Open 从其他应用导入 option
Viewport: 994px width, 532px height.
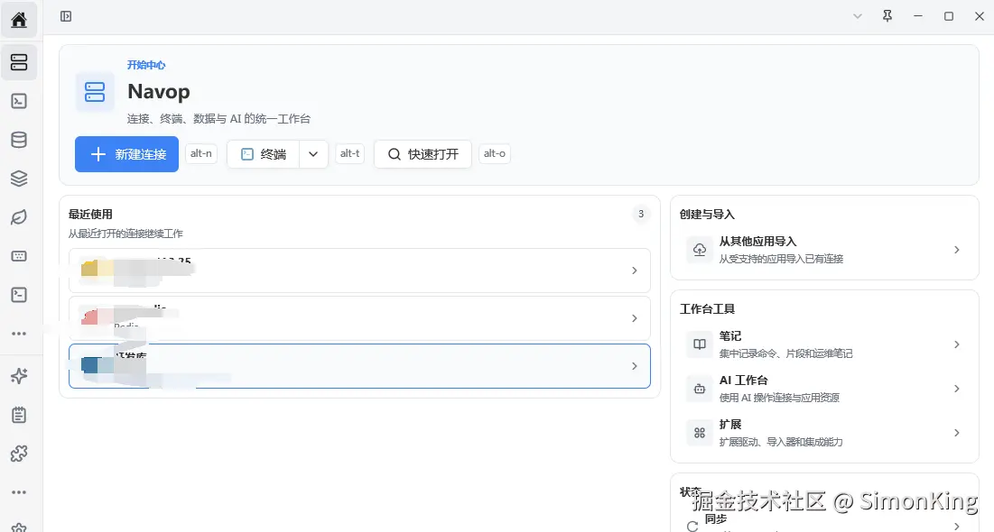[825, 250]
